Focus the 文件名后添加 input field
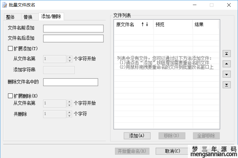Screen dimensions: 238x158 [x=73, y=38]
